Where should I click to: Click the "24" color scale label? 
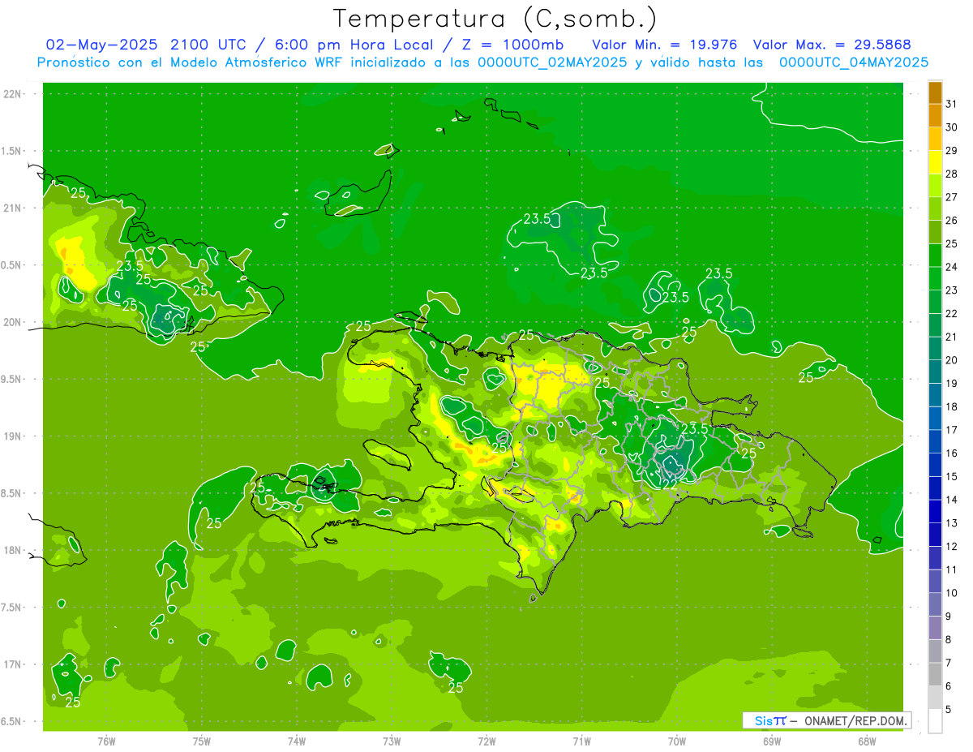[x=952, y=267]
